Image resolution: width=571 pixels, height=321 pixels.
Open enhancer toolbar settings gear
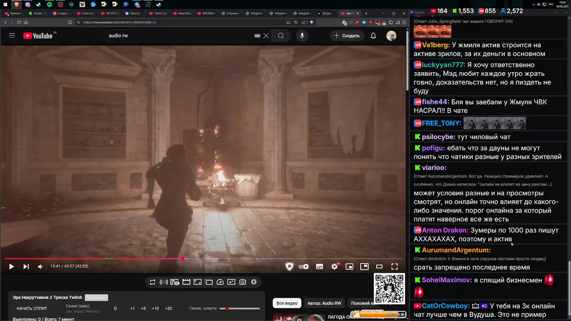click(254, 282)
